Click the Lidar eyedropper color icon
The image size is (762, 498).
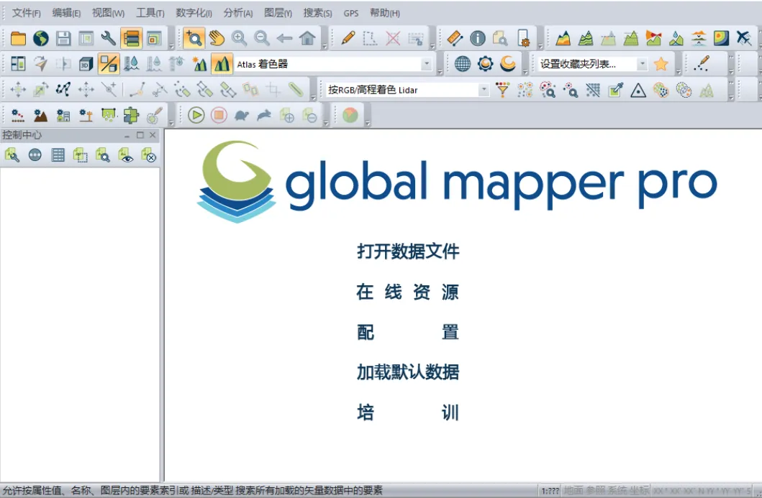(x=616, y=90)
